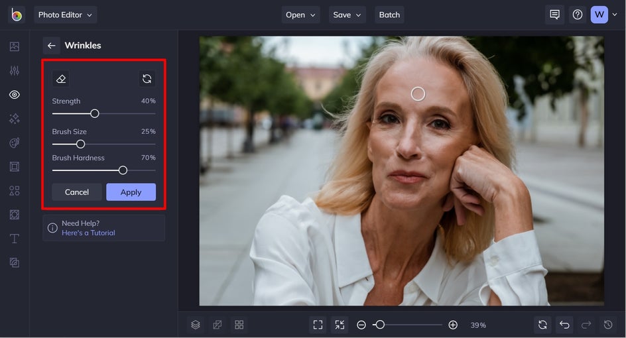Fit image to screen icon

pyautogui.click(x=318, y=325)
